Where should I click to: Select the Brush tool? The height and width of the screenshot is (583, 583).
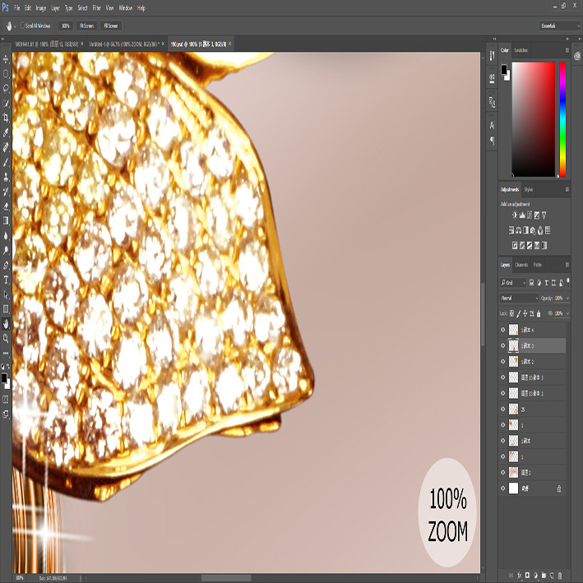tap(6, 163)
